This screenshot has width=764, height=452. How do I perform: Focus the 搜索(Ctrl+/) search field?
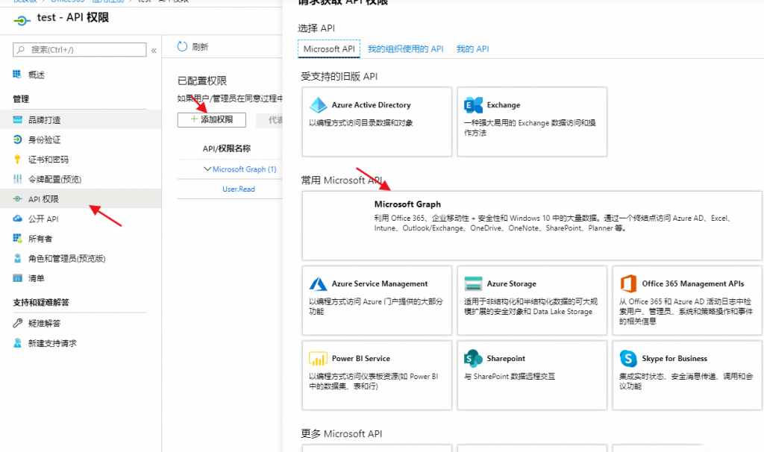coord(79,50)
